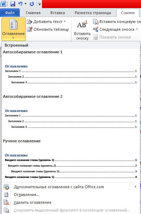Choose the Автособираемое оглавление 2 title
Viewport: 141px width, 214px height.
coord(32,96)
